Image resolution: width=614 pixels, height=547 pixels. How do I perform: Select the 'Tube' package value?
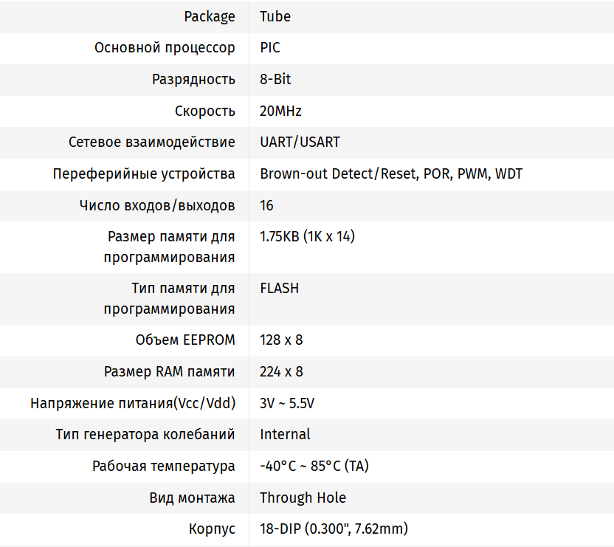(x=275, y=16)
